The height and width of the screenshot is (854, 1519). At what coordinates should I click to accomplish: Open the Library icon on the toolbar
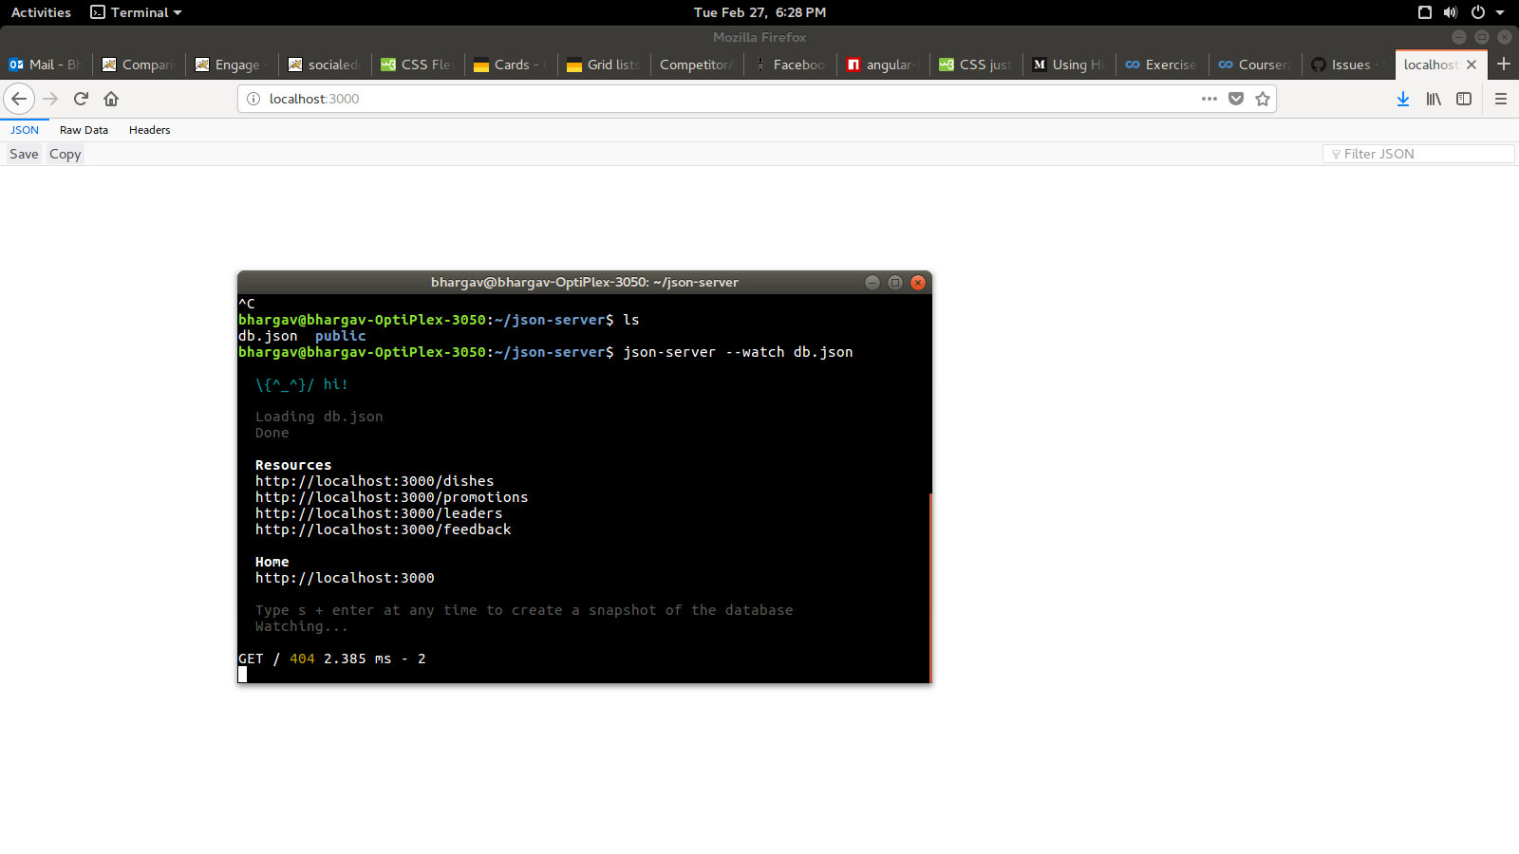click(1434, 99)
